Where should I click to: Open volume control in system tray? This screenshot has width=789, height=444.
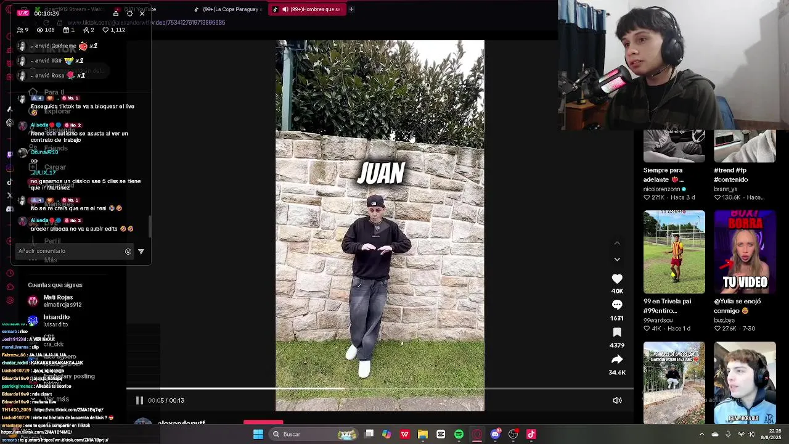(751, 434)
